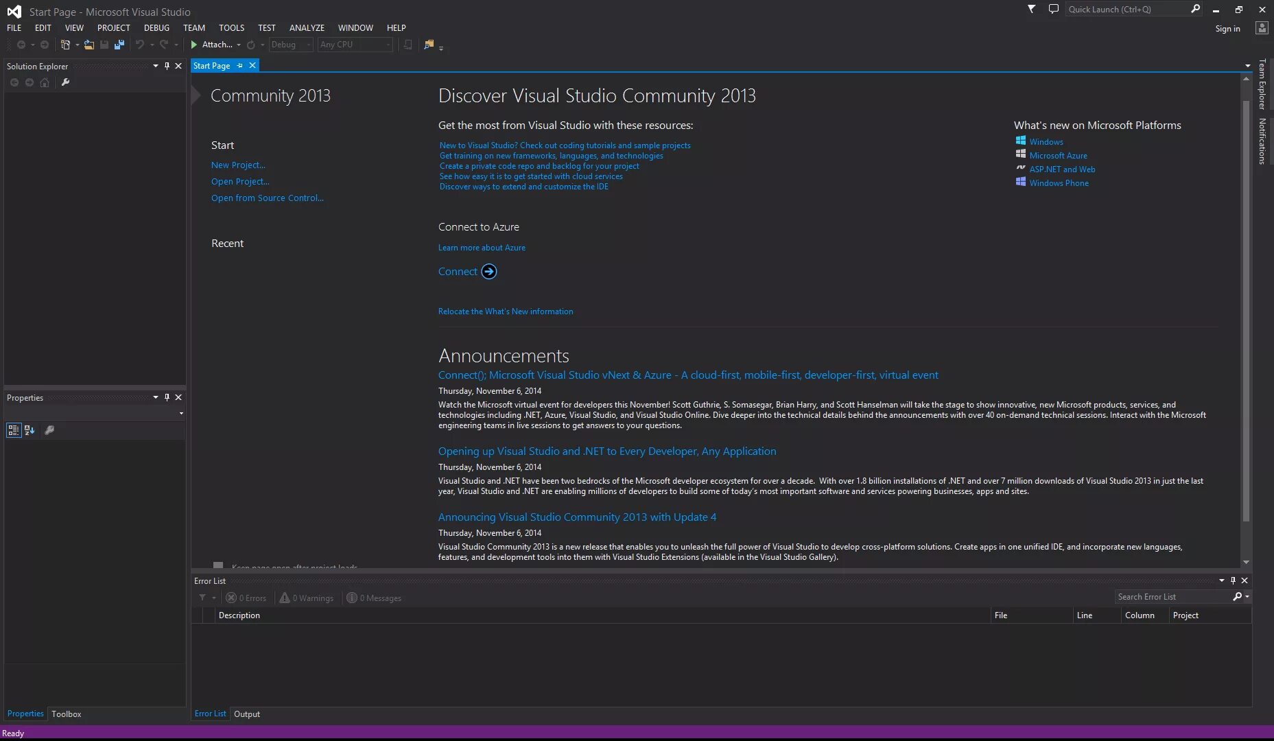Toggle the 0 Warnings filter button
The width and height of the screenshot is (1274, 741).
[x=307, y=598]
